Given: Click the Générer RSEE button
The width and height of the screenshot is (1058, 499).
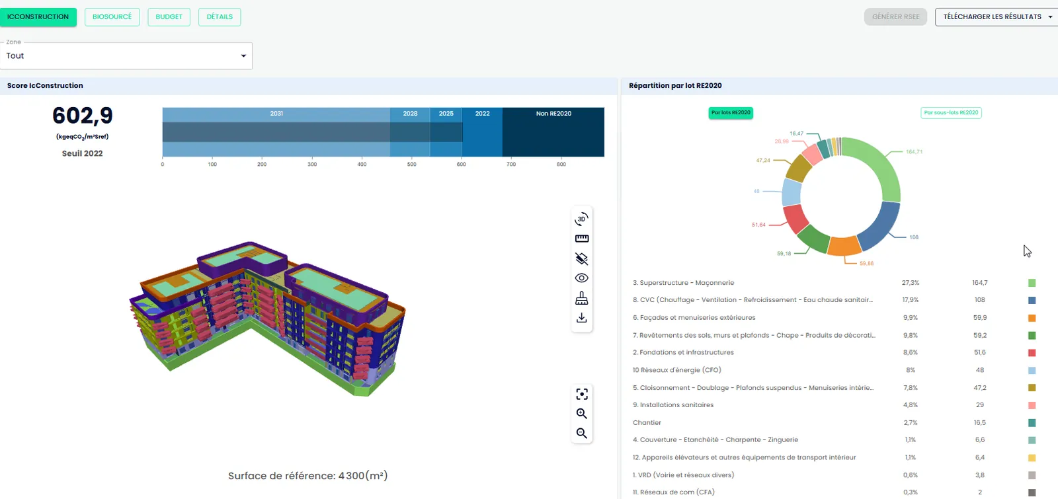Looking at the screenshot, I should (895, 17).
